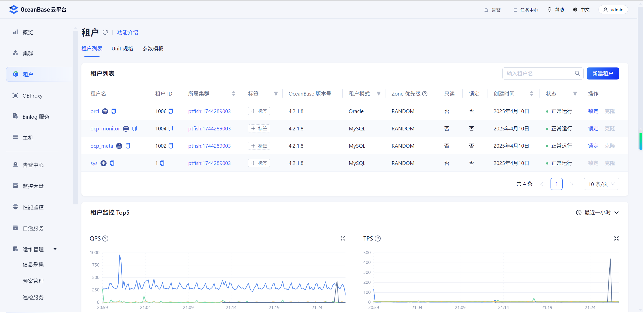Select 租户 in sidebar menu
This screenshot has width=643, height=313.
39,74
